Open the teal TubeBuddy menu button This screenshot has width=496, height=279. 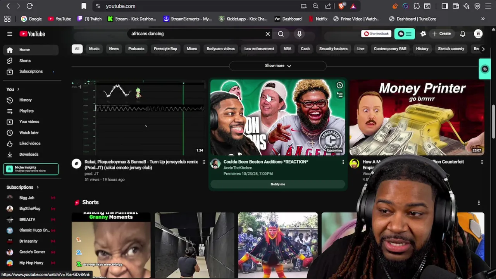[x=405, y=34]
